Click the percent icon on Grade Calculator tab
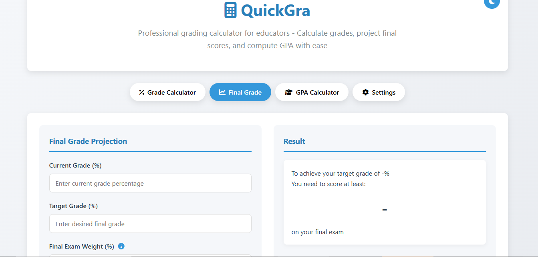 (142, 92)
